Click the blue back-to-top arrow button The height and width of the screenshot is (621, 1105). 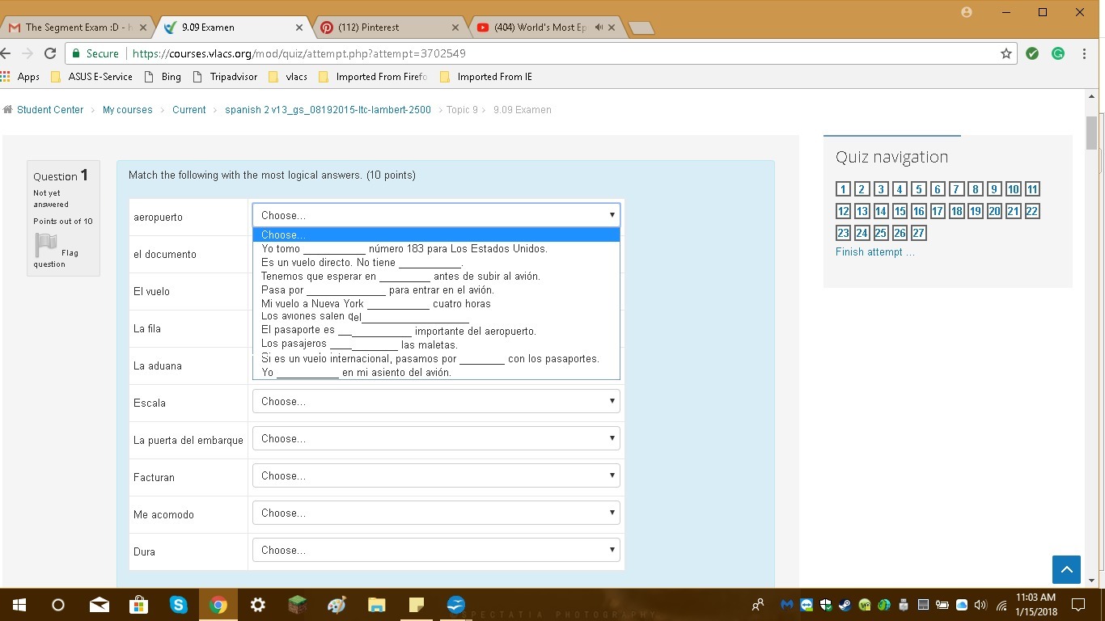click(1066, 569)
